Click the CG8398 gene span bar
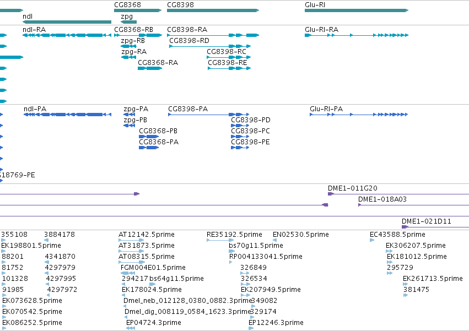 (213, 10)
